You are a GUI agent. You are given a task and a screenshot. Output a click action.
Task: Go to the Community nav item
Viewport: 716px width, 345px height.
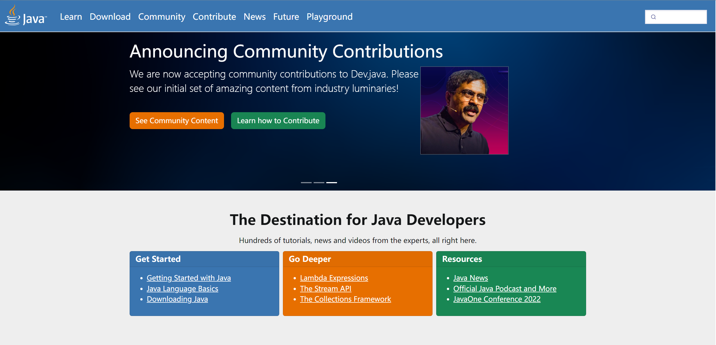point(161,17)
